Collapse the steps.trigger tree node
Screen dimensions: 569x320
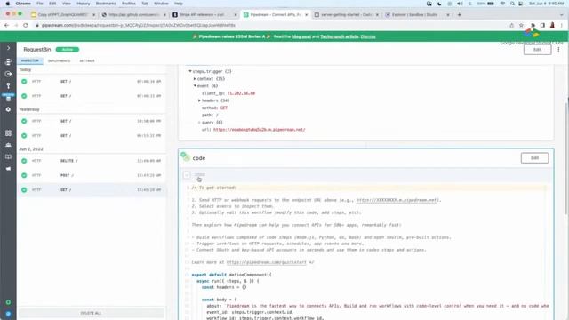pyautogui.click(x=190, y=71)
